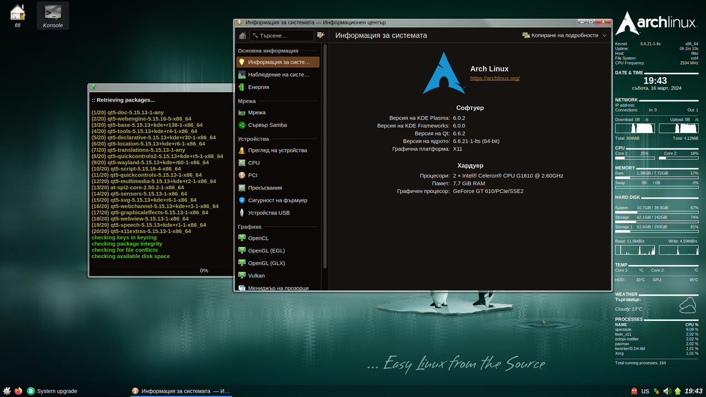The height and width of the screenshot is (397, 706).
Task: Open the Сървър Samba sidebar entry
Action: point(278,125)
